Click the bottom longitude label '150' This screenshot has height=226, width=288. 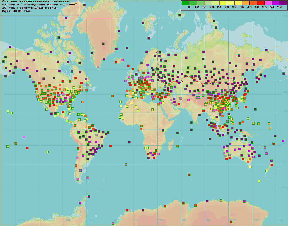256,220
